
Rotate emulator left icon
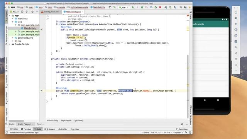[236, 30]
